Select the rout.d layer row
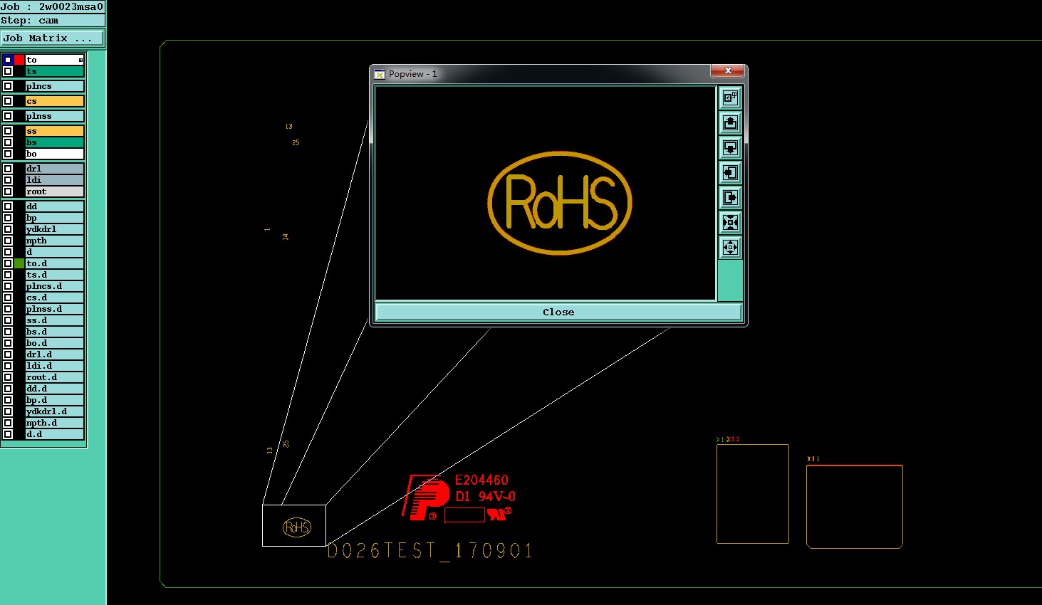1042x605 pixels. click(x=55, y=377)
